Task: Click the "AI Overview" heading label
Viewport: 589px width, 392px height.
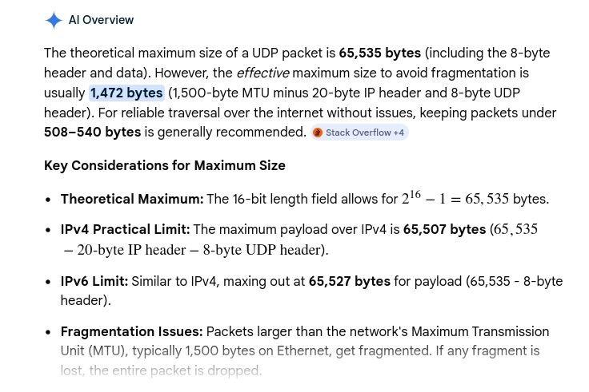Action: [101, 20]
